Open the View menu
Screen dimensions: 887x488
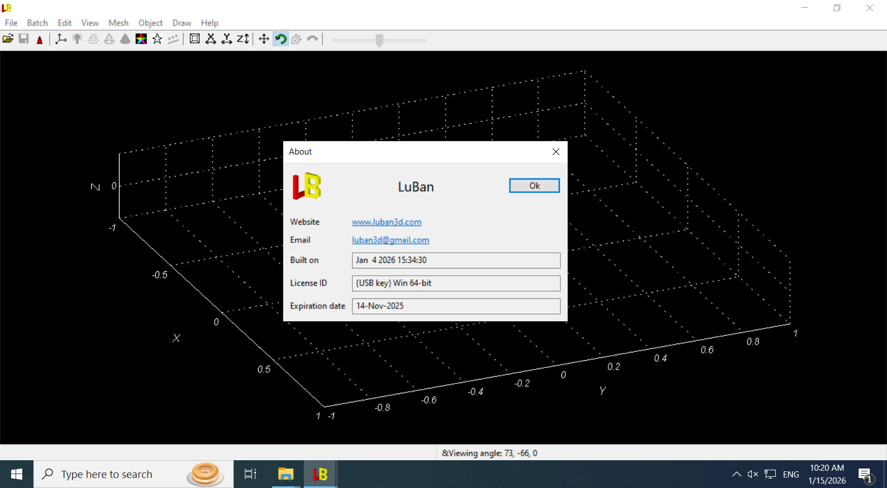pyautogui.click(x=90, y=23)
